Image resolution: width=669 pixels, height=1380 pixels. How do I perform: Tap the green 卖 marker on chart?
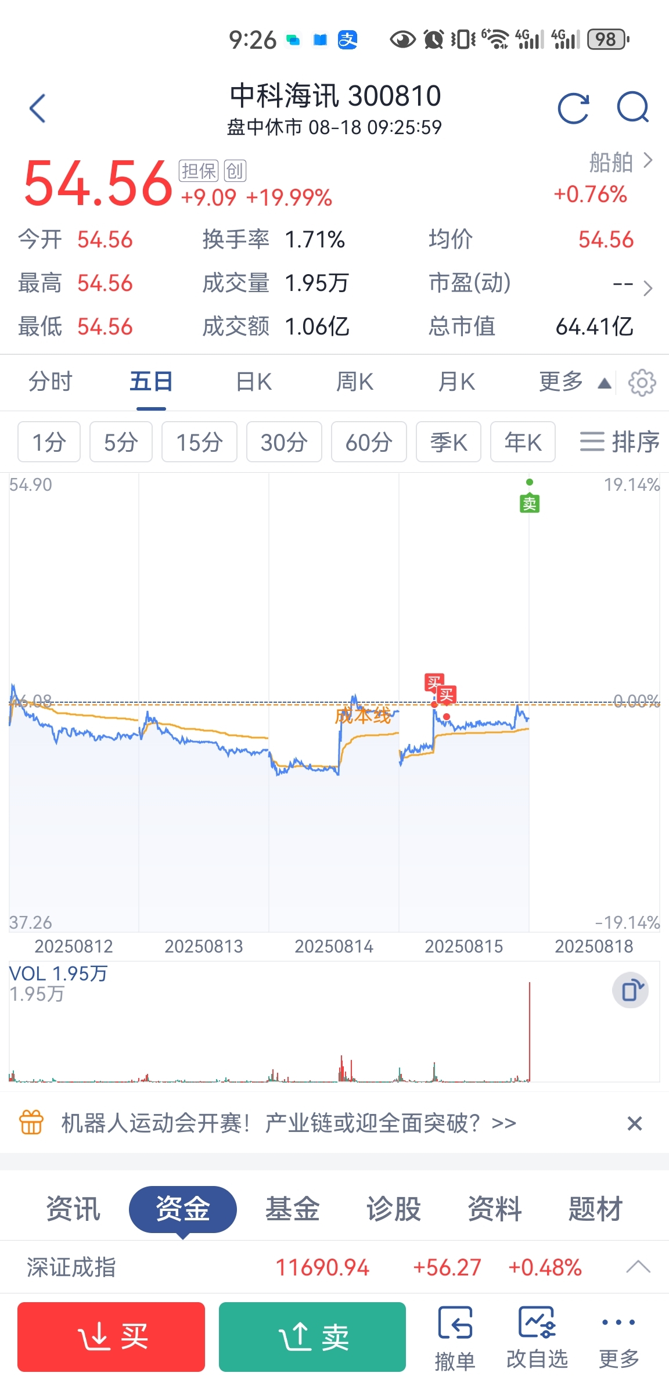[x=530, y=503]
